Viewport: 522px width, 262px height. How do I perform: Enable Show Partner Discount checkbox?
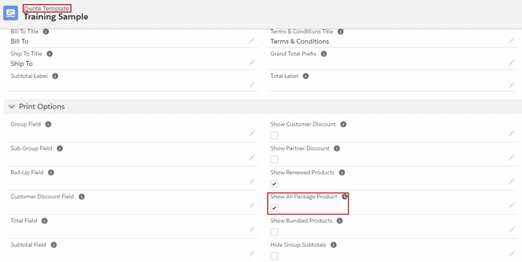274,160
